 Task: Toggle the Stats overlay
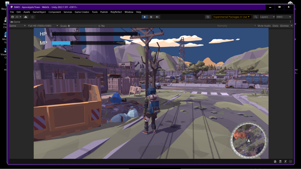point(275,26)
